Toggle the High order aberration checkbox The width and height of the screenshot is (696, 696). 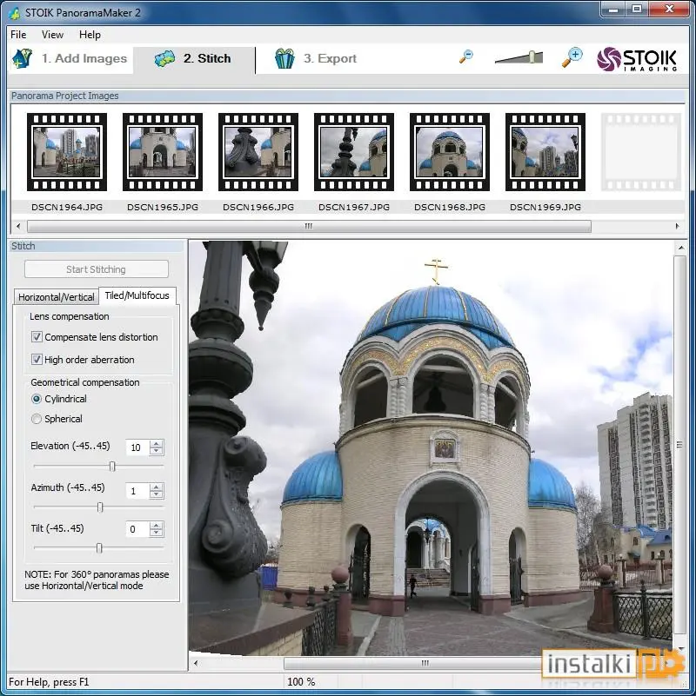(37, 359)
